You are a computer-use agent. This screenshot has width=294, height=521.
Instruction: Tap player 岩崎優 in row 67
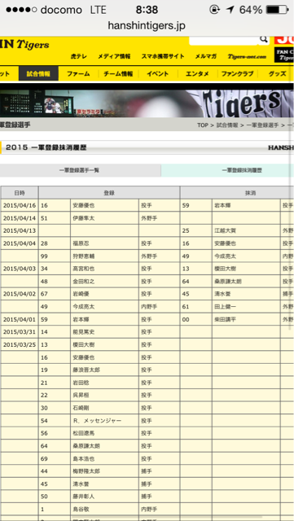pyautogui.click(x=81, y=294)
